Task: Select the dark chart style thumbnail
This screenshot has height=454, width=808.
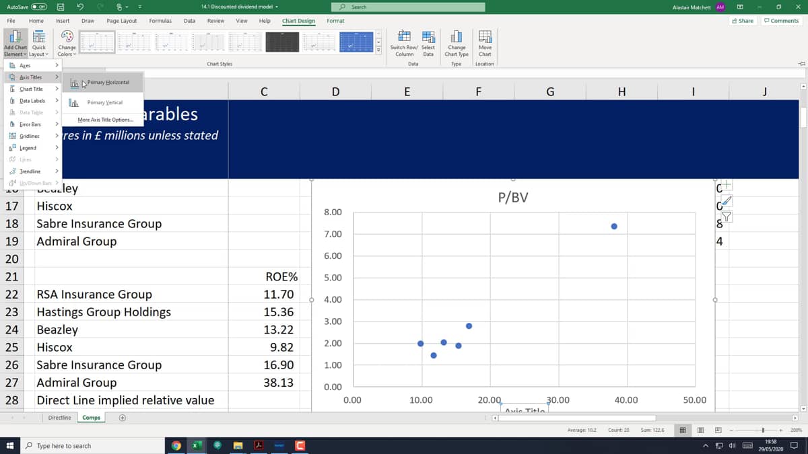Action: (282, 42)
